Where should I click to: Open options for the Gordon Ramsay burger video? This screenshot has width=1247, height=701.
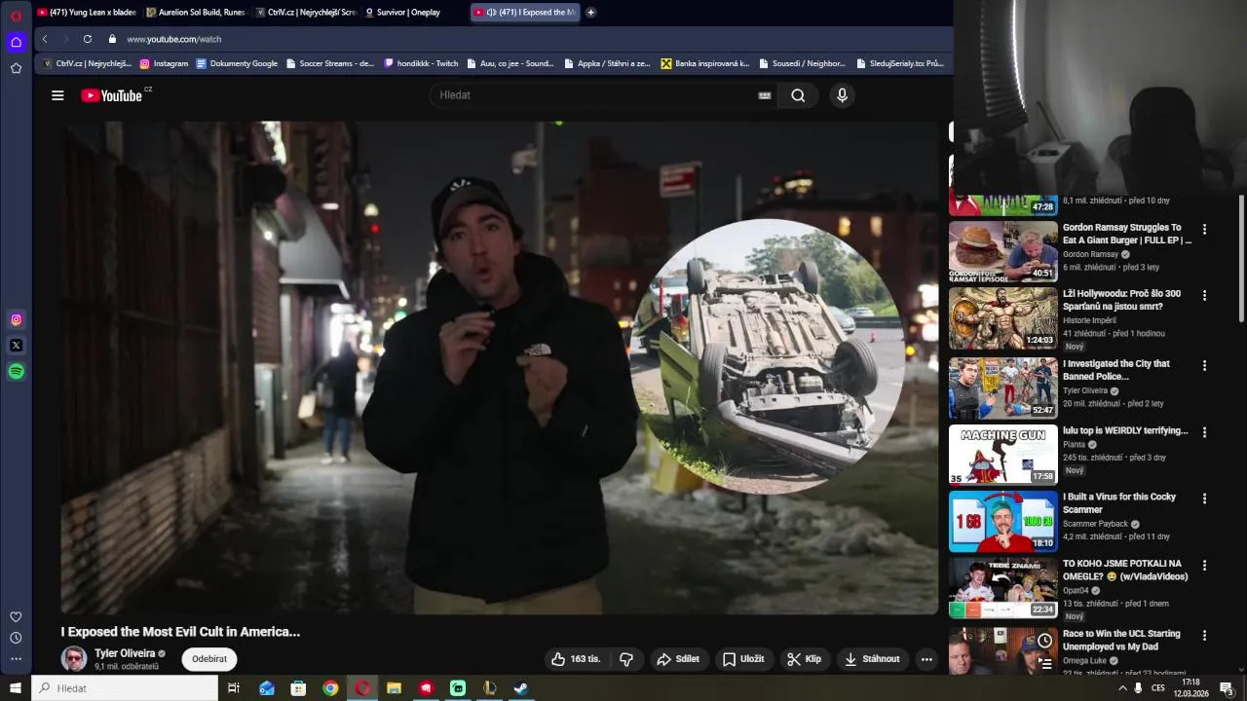(1204, 230)
